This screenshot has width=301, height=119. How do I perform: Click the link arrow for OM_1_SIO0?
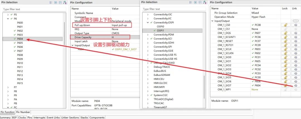tap(296, 57)
